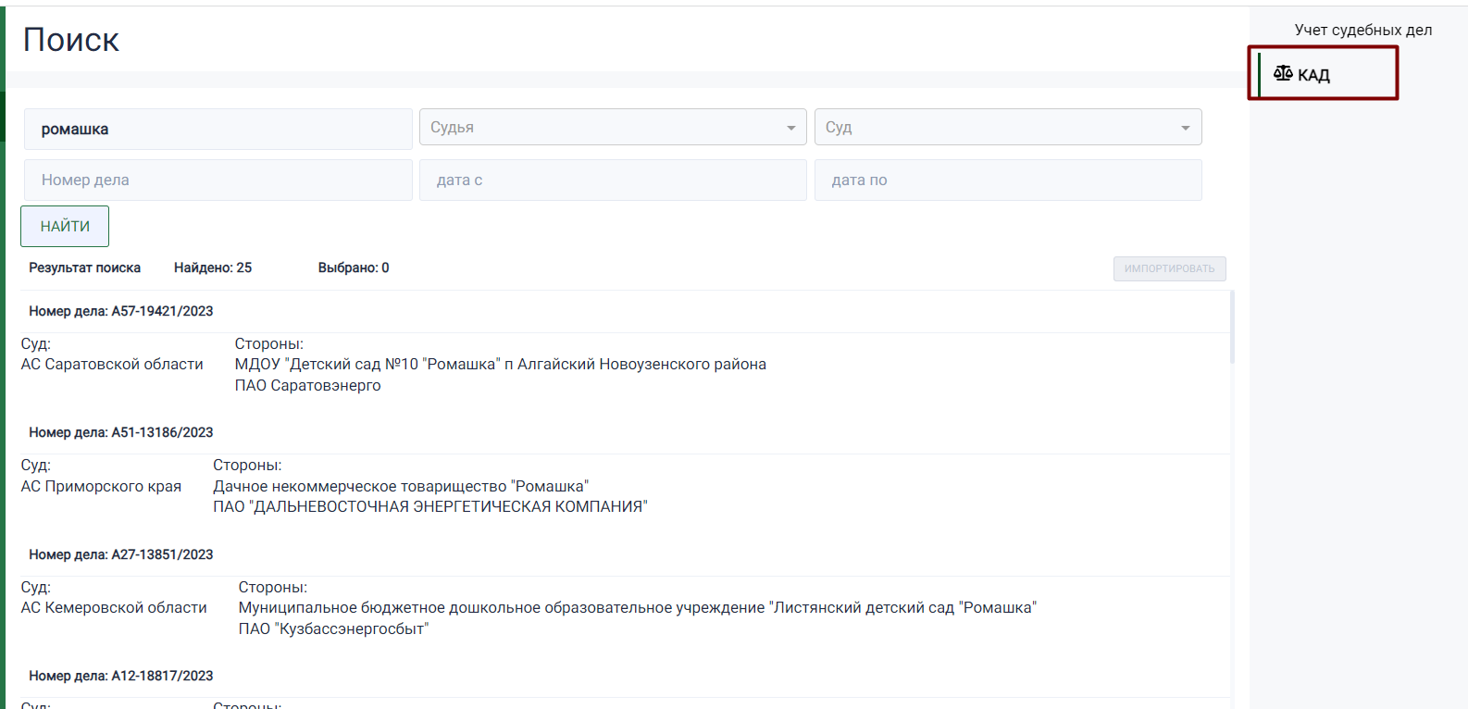
Task: Select the Учет судебных дел section heading
Action: (x=1362, y=30)
